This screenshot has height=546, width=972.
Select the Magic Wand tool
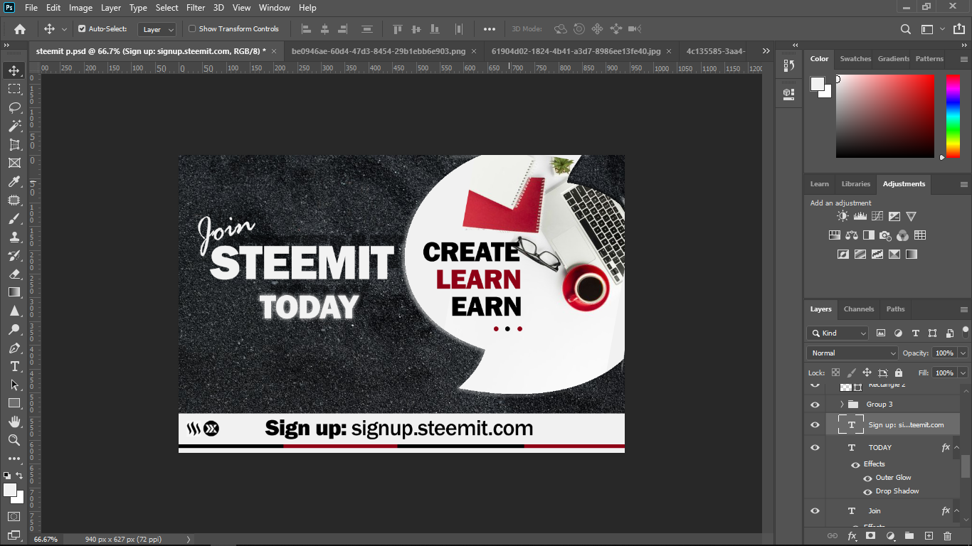14,126
